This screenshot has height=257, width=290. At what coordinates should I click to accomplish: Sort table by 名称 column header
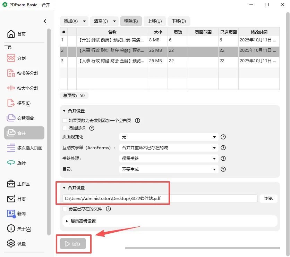[112, 32]
